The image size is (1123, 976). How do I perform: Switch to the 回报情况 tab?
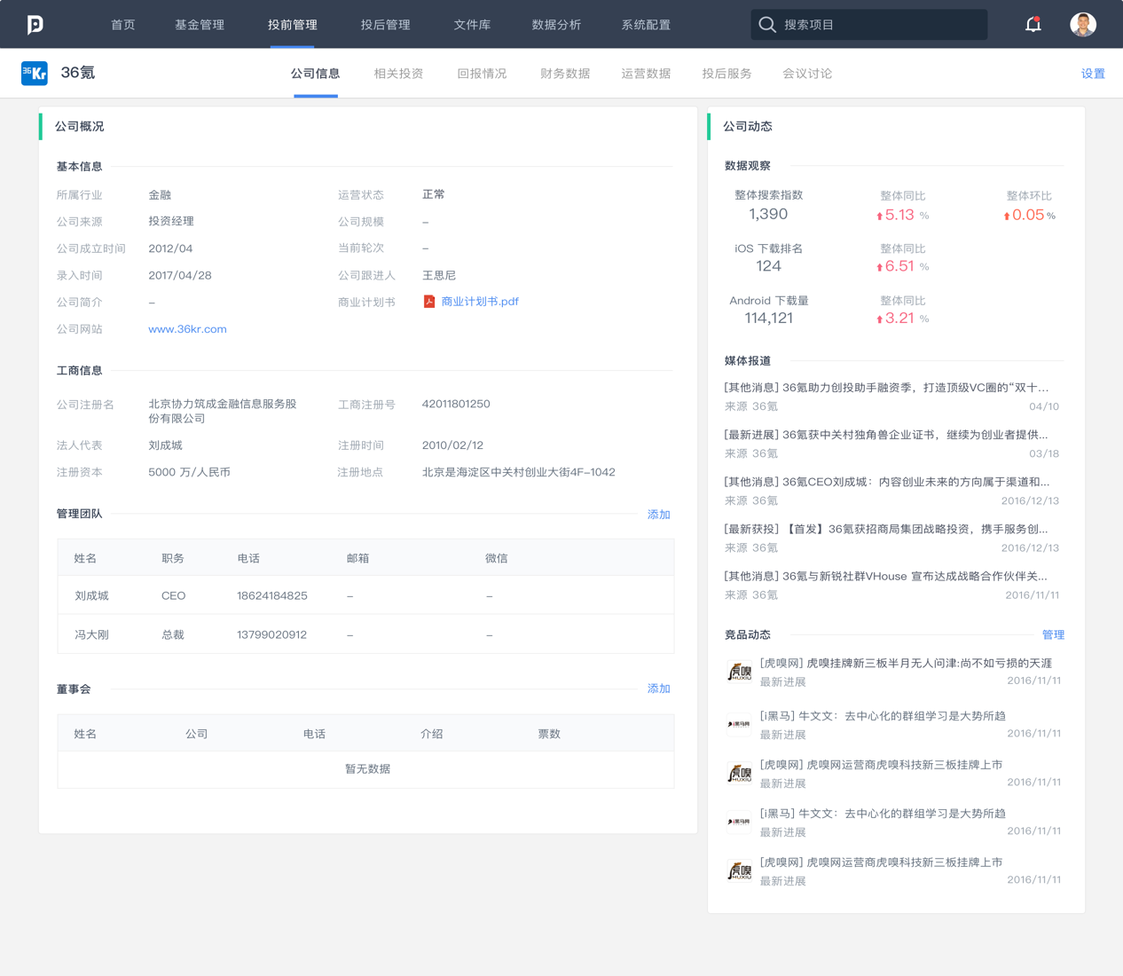pos(482,74)
